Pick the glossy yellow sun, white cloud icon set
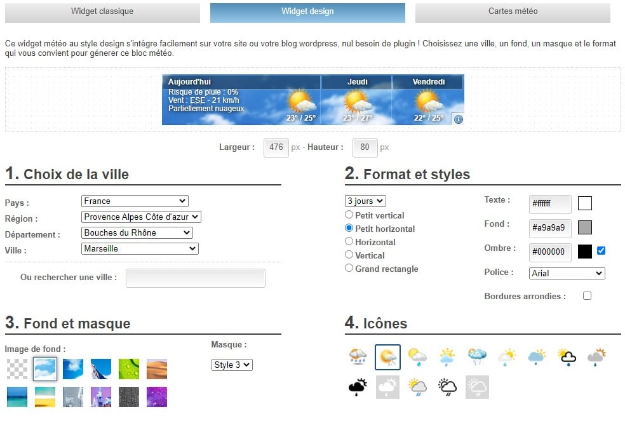The height and width of the screenshot is (437, 625). tap(417, 357)
